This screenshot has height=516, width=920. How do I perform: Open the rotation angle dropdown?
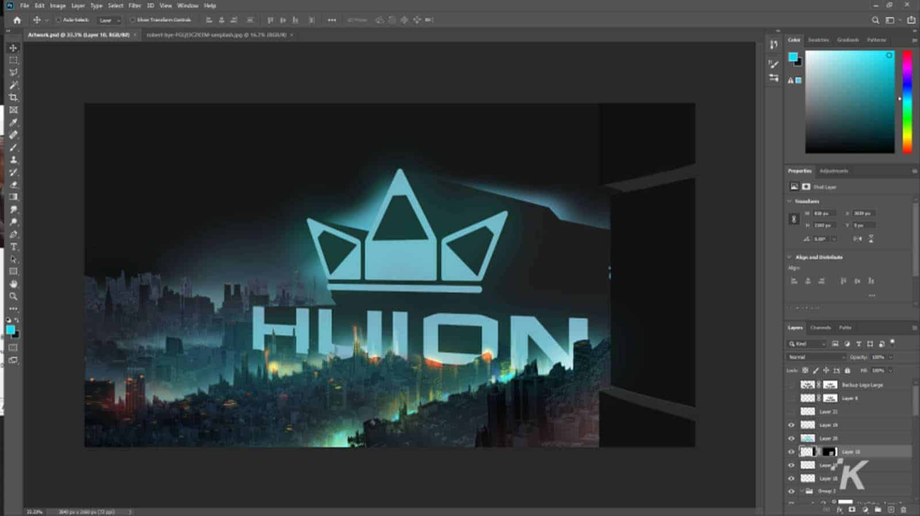click(x=834, y=239)
